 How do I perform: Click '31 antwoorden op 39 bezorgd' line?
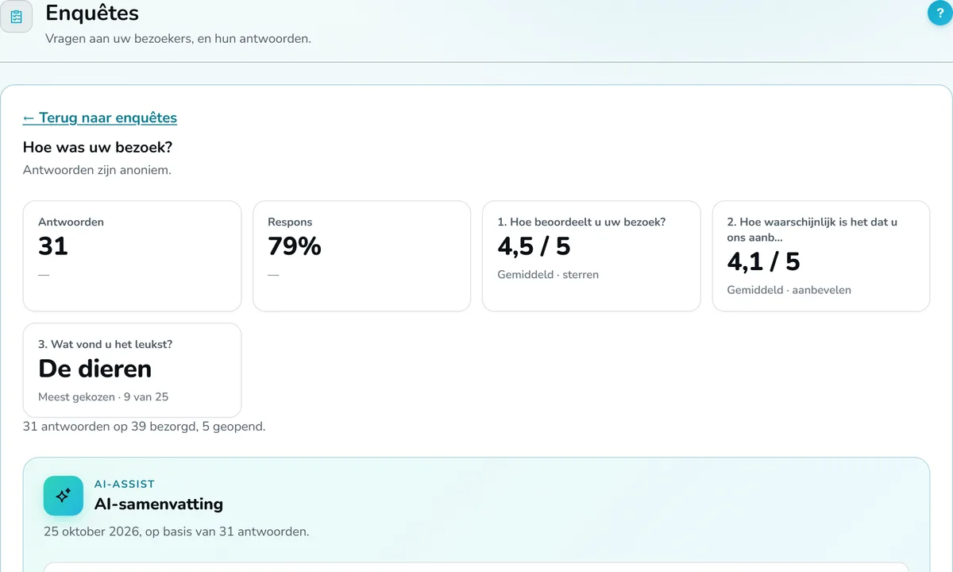145,427
